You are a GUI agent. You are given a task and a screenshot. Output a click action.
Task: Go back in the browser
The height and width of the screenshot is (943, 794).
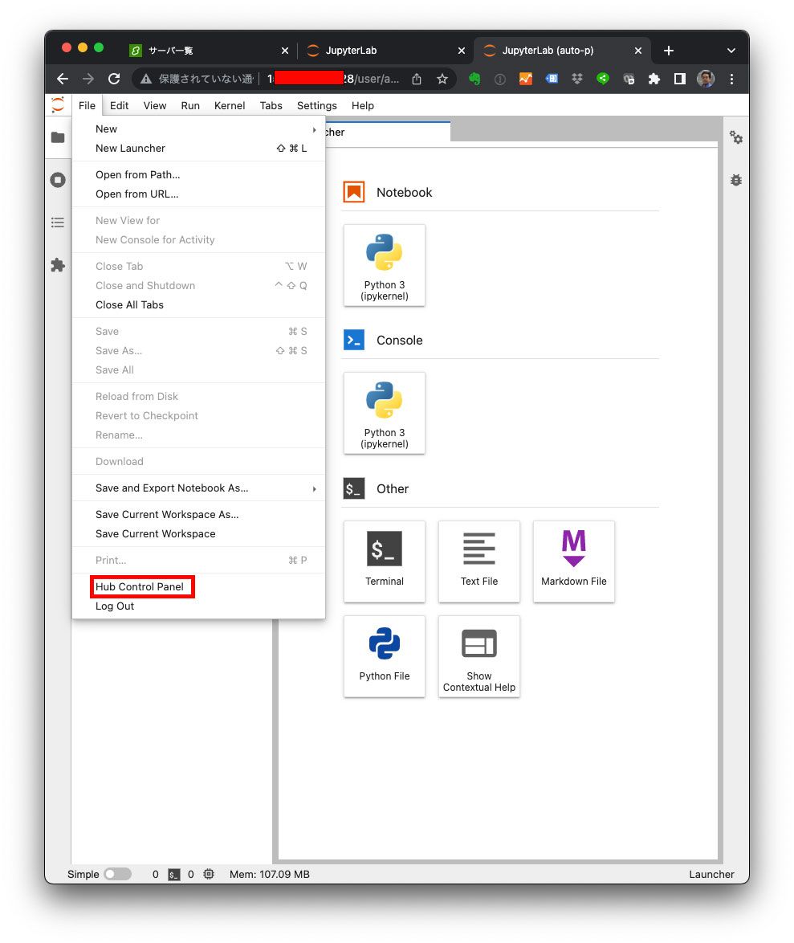tap(63, 79)
